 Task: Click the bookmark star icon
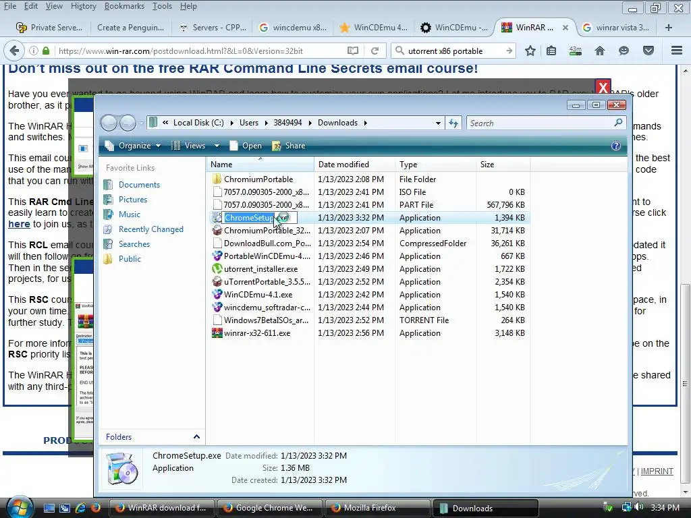pyautogui.click(x=530, y=51)
